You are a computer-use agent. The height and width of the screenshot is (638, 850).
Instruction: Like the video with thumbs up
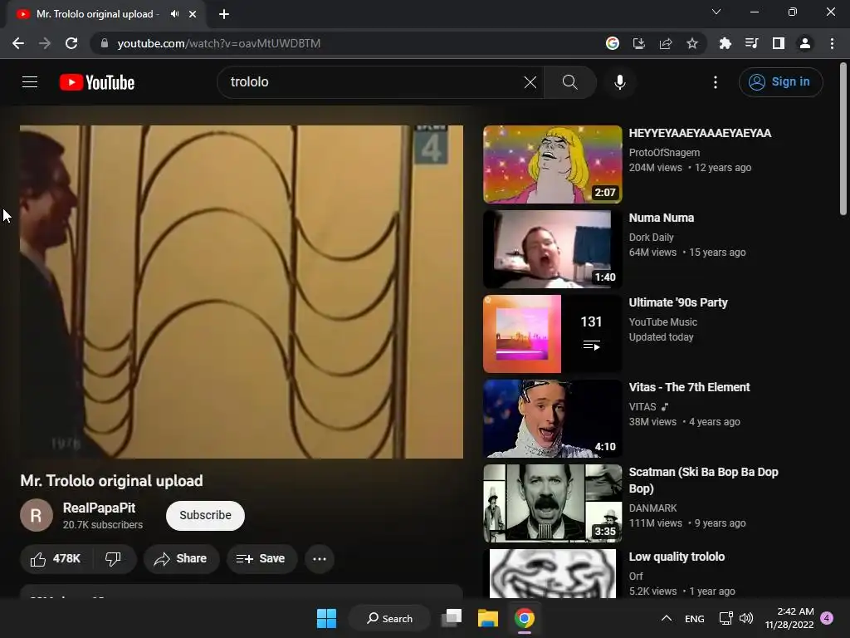56,559
